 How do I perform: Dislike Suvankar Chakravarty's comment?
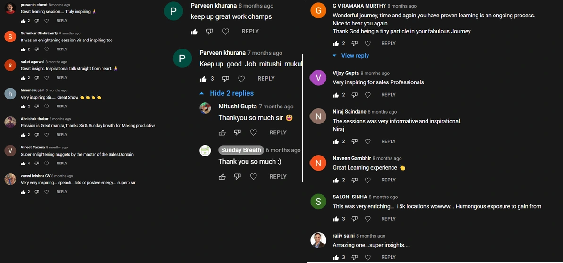pos(37,49)
